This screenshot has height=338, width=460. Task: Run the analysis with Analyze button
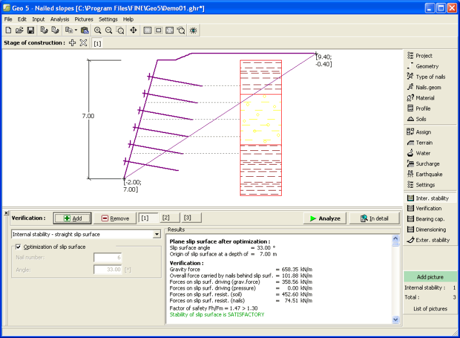point(325,218)
